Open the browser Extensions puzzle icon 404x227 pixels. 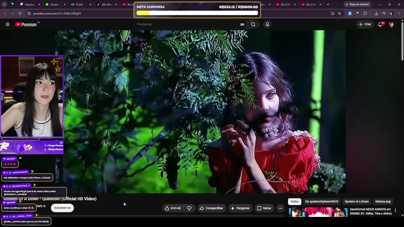click(x=365, y=13)
